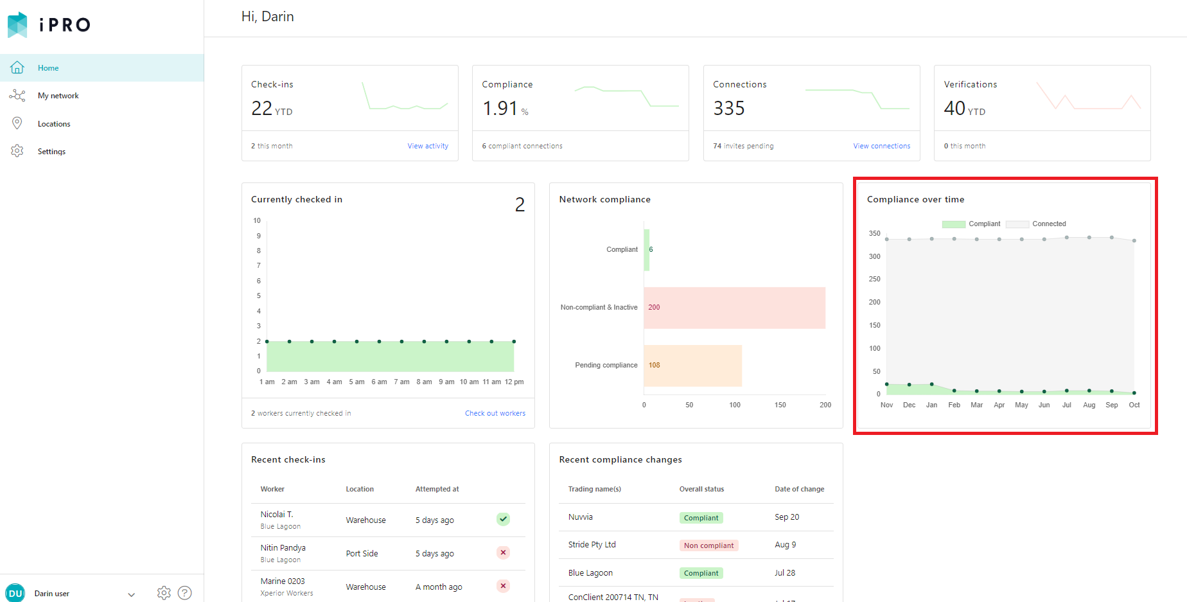Screen dimensions: 1187x602
Task: Toggle the Connected legend swatch
Action: (1017, 224)
